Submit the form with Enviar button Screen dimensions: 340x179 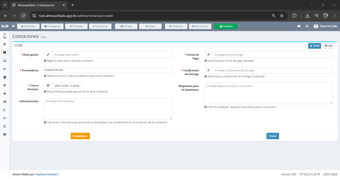click(273, 136)
